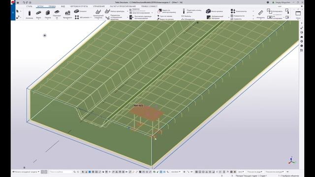
Task: Open the cloud icon in side pane
Action: 302,37
